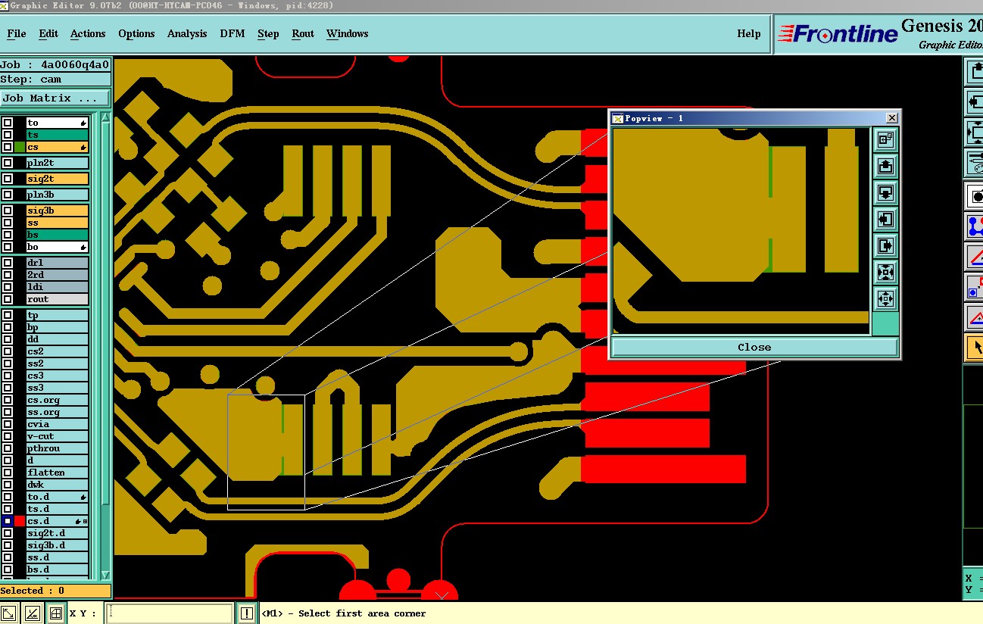Select the arrow pointer tool in right toolbar
The width and height of the screenshot is (983, 624).
pyautogui.click(x=975, y=348)
